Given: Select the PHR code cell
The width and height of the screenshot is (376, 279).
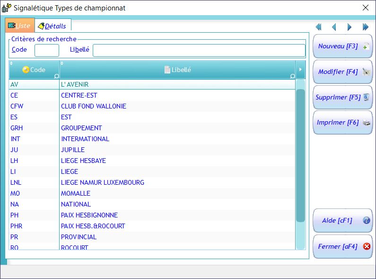Looking at the screenshot, I should point(34,226).
